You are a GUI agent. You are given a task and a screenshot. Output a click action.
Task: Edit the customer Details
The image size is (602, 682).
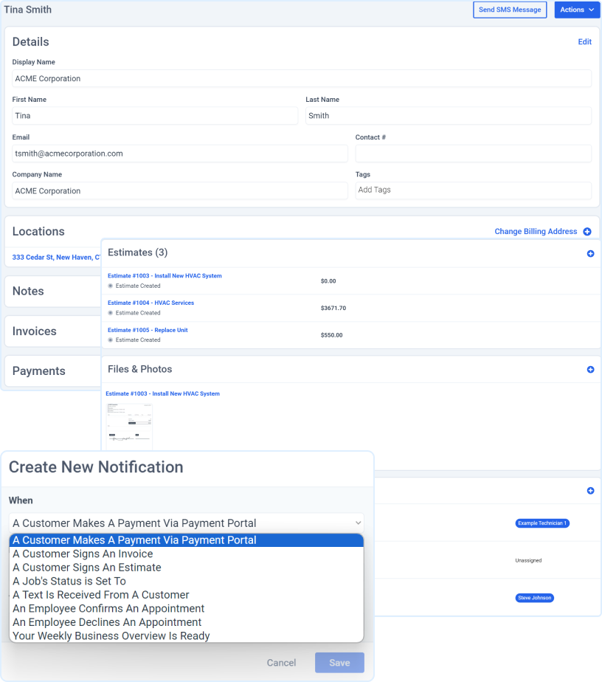[x=584, y=42]
